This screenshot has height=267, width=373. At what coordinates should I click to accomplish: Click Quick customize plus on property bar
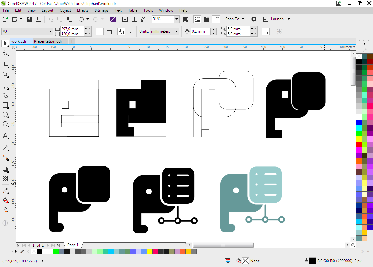279,31
